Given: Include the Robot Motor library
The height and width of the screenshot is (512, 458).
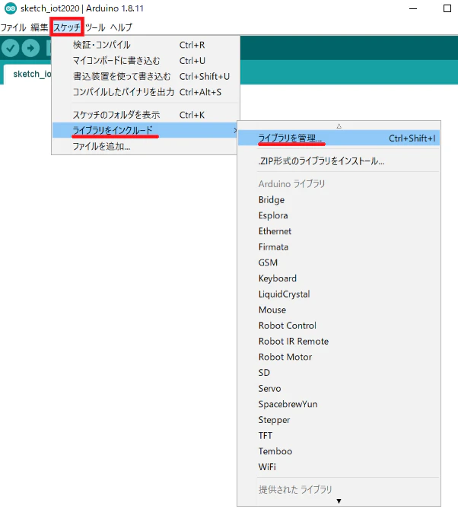Looking at the screenshot, I should click(x=339, y=357).
